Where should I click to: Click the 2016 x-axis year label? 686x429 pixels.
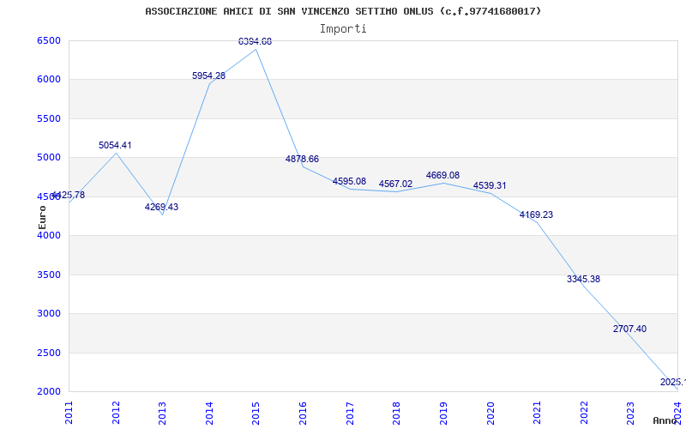(x=303, y=413)
